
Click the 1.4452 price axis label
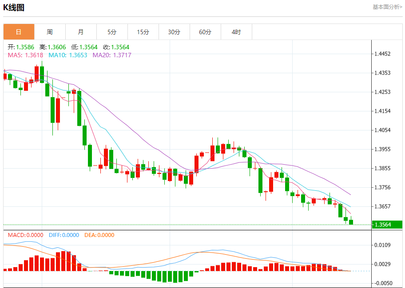[382, 54]
